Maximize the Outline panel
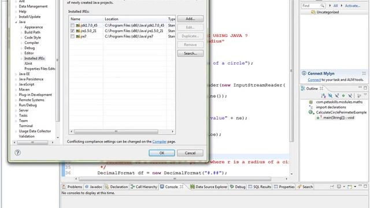370x208 pixels. [x=365, y=88]
